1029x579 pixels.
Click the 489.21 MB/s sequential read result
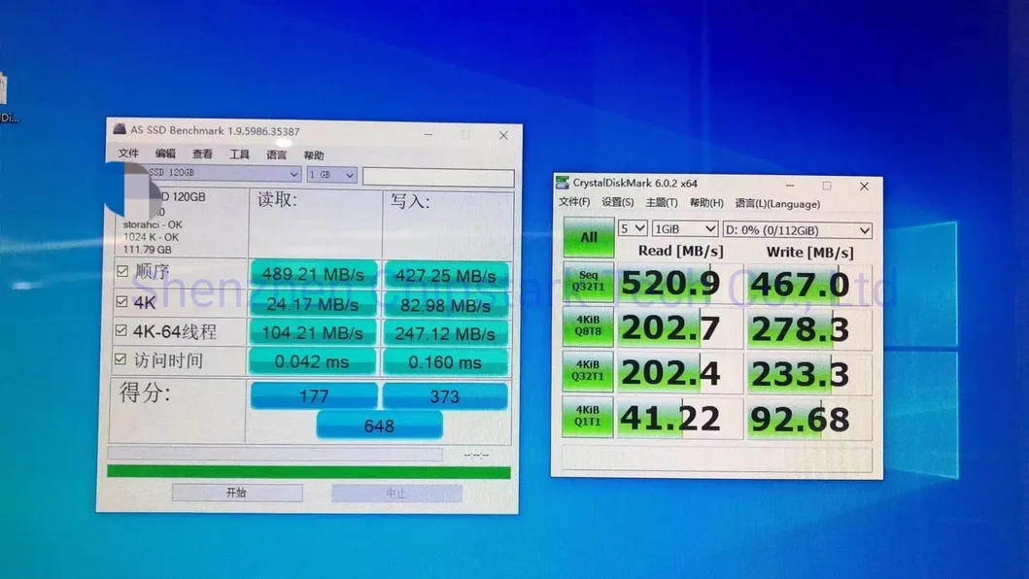[313, 274]
